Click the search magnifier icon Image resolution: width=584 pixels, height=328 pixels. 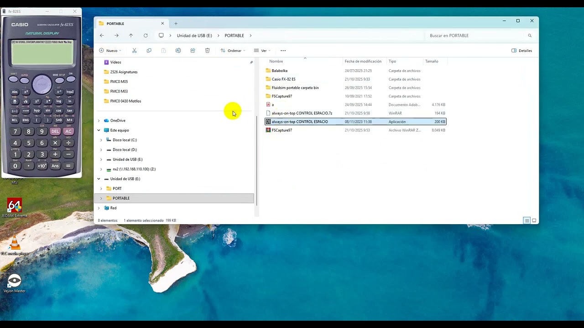(x=530, y=36)
